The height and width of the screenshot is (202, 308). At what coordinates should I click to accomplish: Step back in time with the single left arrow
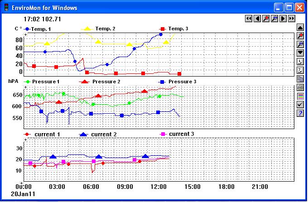257,19
